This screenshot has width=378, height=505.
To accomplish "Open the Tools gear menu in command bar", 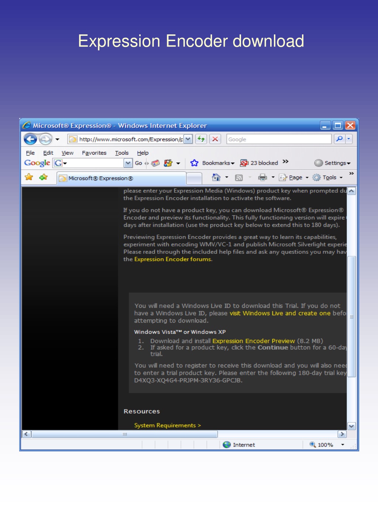I will (x=328, y=178).
